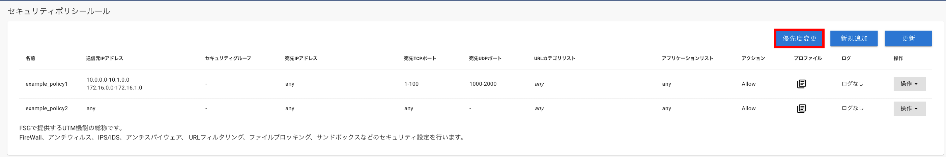The image size is (946, 157).
Task: Select the example_policy2 name cell
Action: click(x=47, y=108)
